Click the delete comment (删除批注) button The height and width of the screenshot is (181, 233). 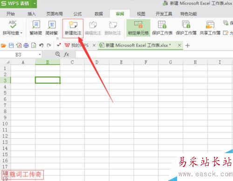pos(113,28)
